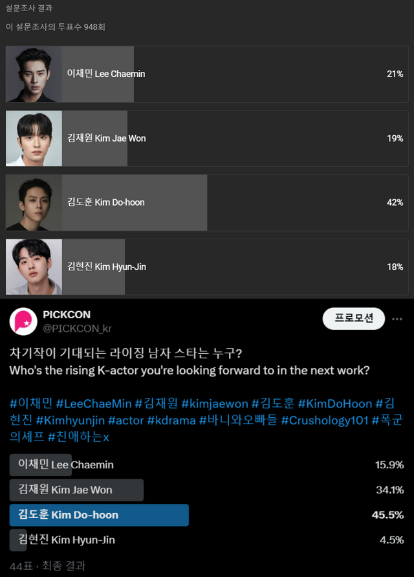The height and width of the screenshot is (577, 414).
Task: Open the #kdrama hashtag
Action: (x=171, y=420)
